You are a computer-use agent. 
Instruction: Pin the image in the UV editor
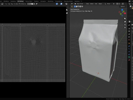[x=37, y=4]
